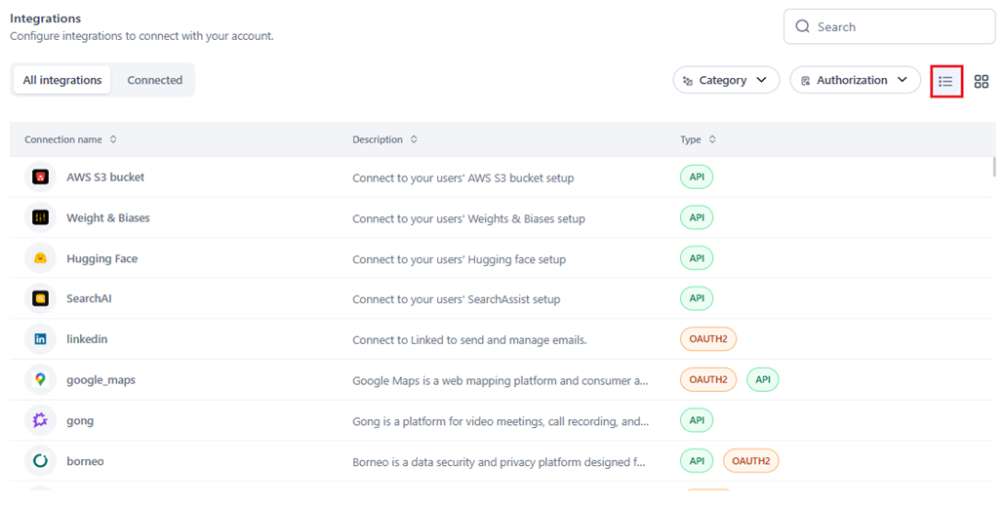This screenshot has height=506, width=1004.
Task: Switch to the Connected tab
Action: pos(154,80)
